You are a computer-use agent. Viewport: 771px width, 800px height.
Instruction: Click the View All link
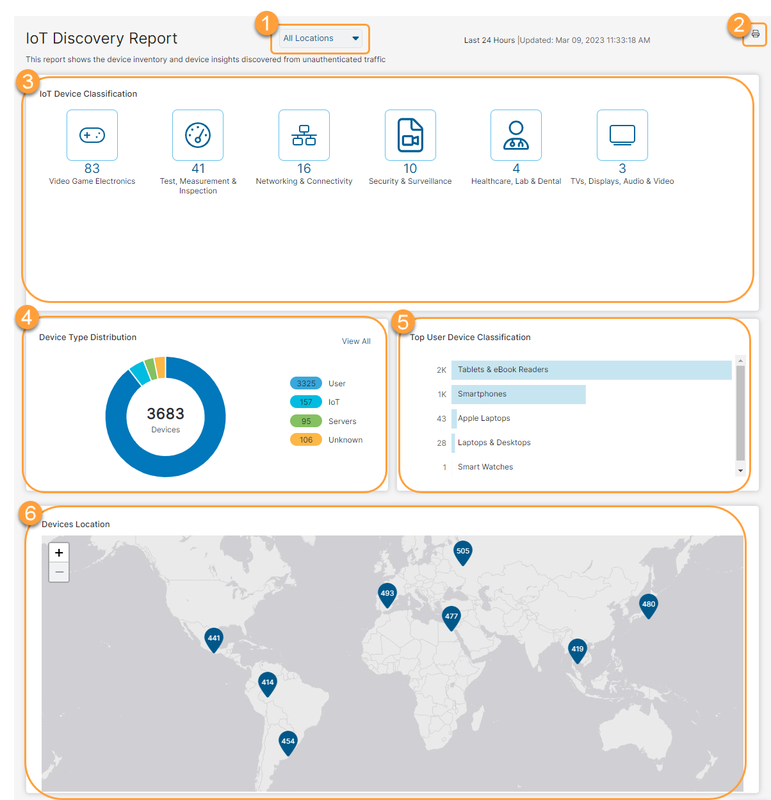356,341
